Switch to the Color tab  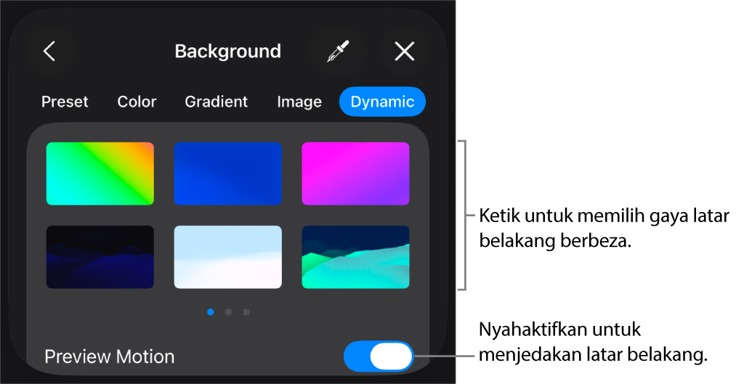pos(137,102)
